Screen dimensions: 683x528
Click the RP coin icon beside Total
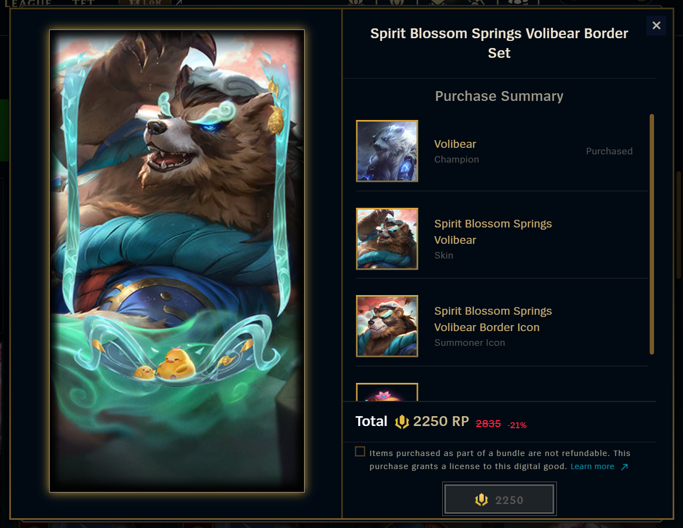(402, 422)
